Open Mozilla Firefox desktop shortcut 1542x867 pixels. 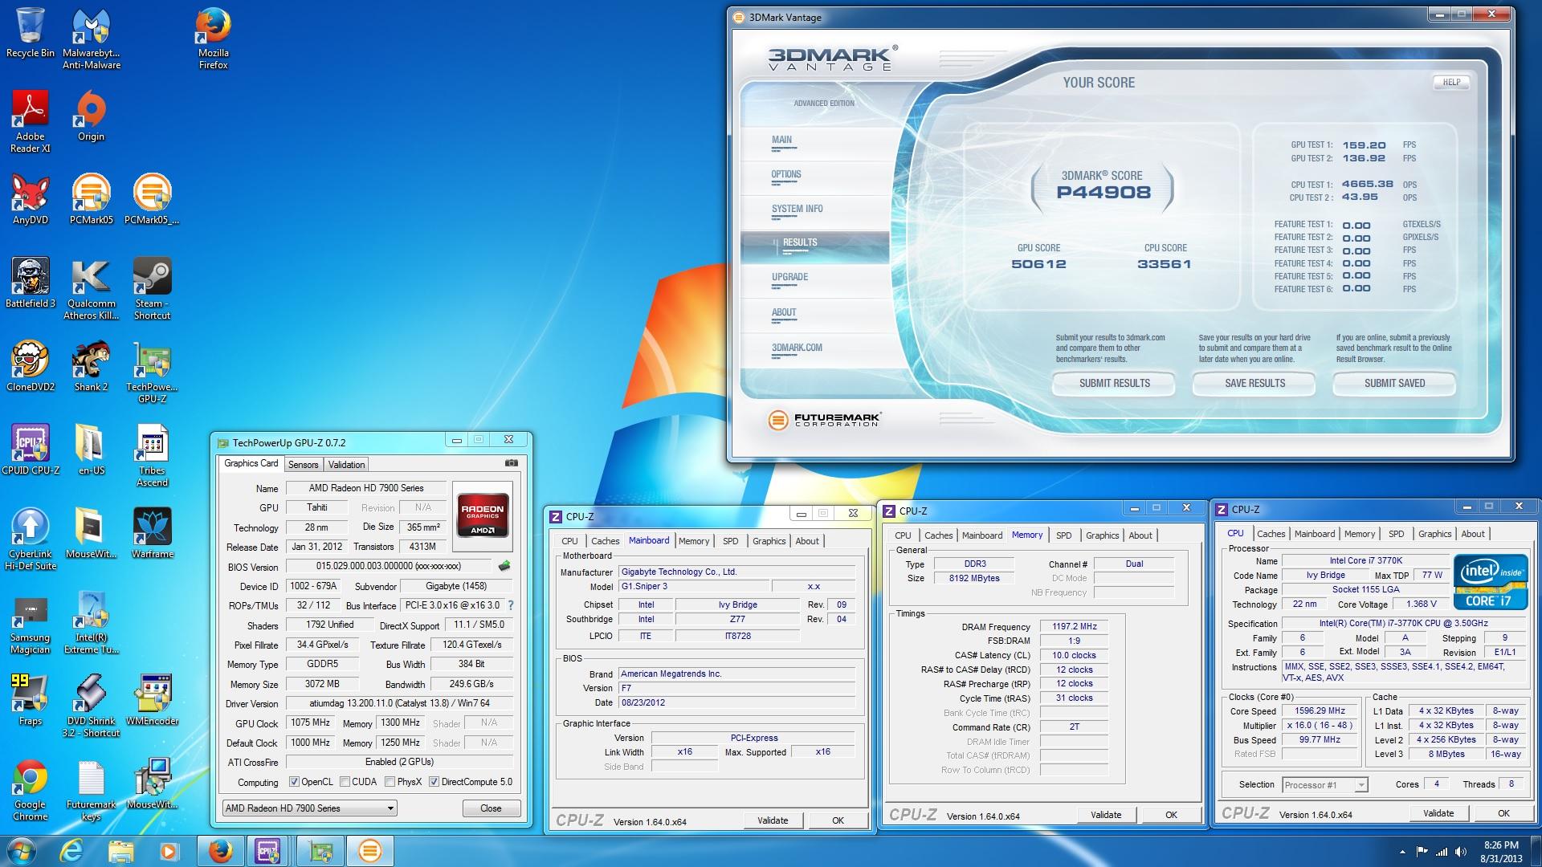[214, 39]
